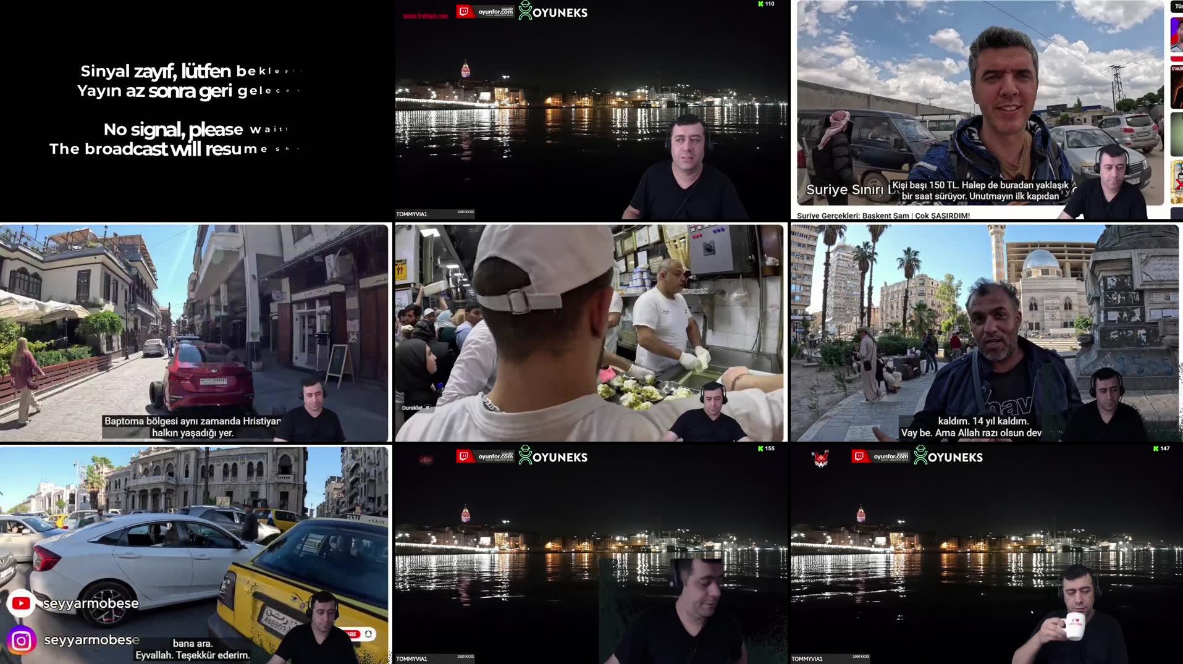
Task: Select the frame subtitled 'kaldım. 14 yıl kaldım.'
Action: [985, 332]
